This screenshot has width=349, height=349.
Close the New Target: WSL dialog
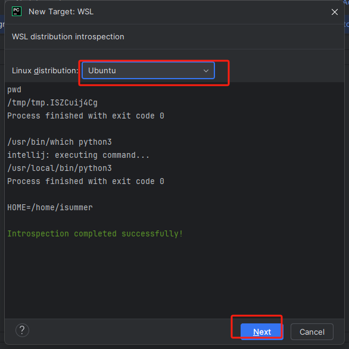pos(335,12)
